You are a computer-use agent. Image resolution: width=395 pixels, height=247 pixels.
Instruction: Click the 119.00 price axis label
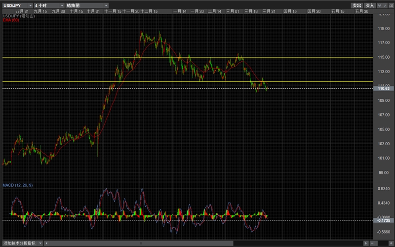[384, 29]
